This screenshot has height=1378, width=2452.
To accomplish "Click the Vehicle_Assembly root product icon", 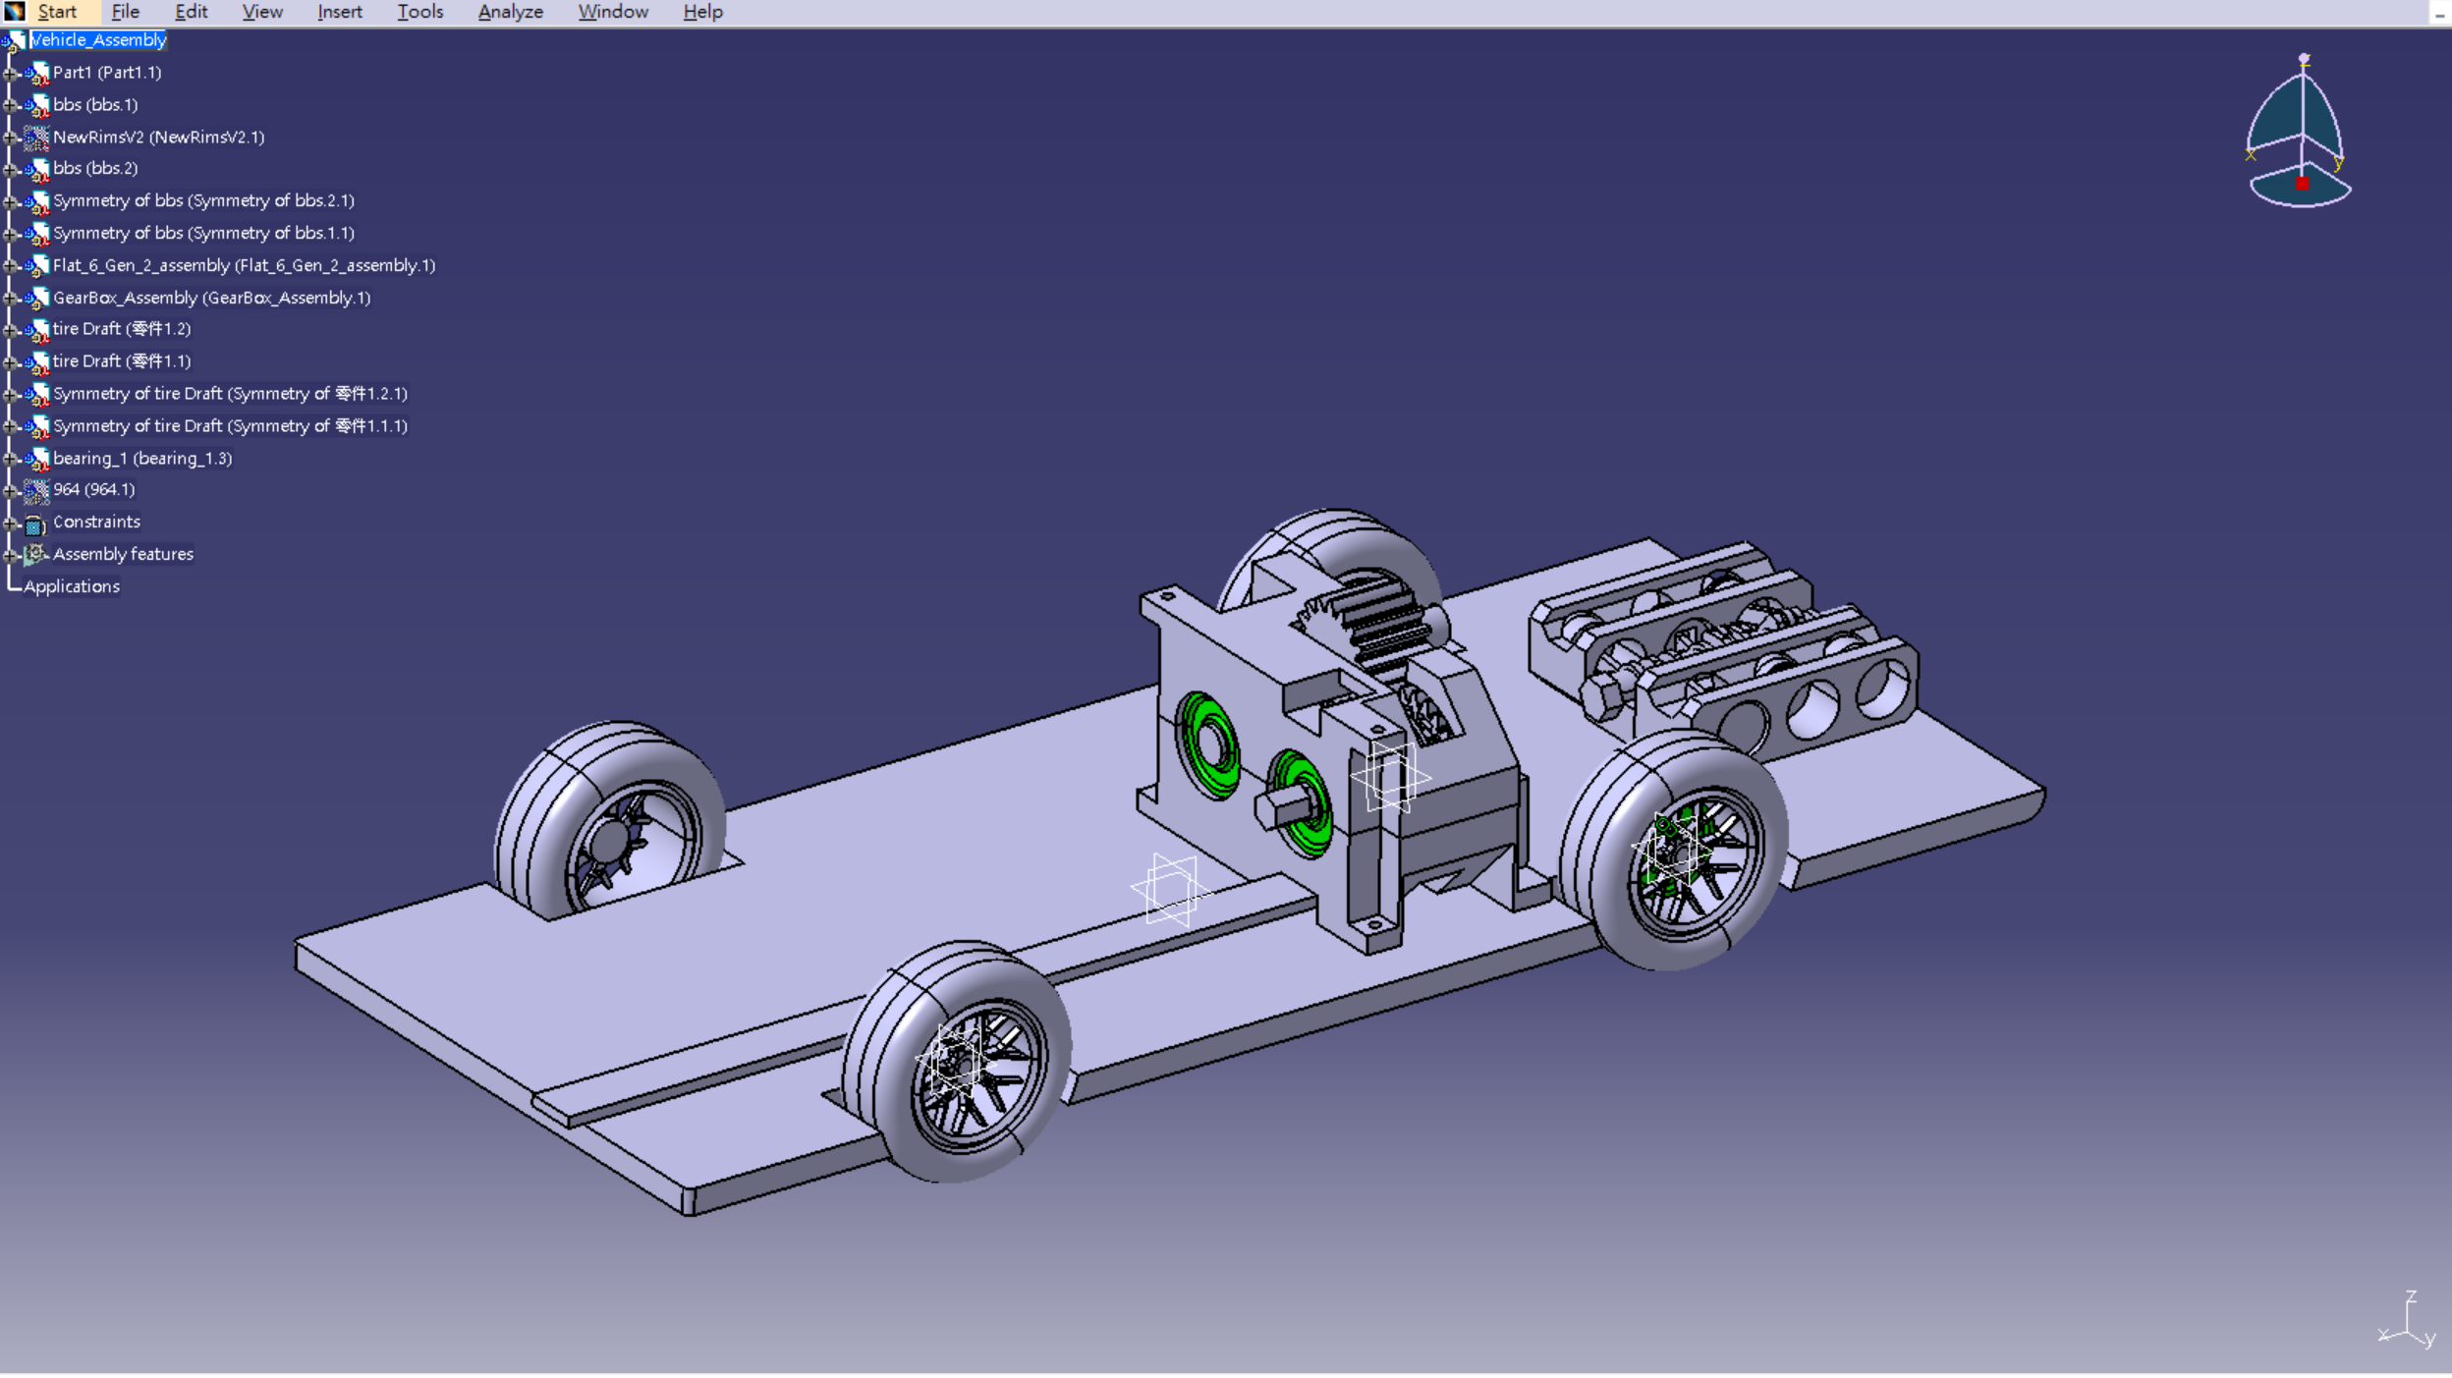I will (14, 40).
